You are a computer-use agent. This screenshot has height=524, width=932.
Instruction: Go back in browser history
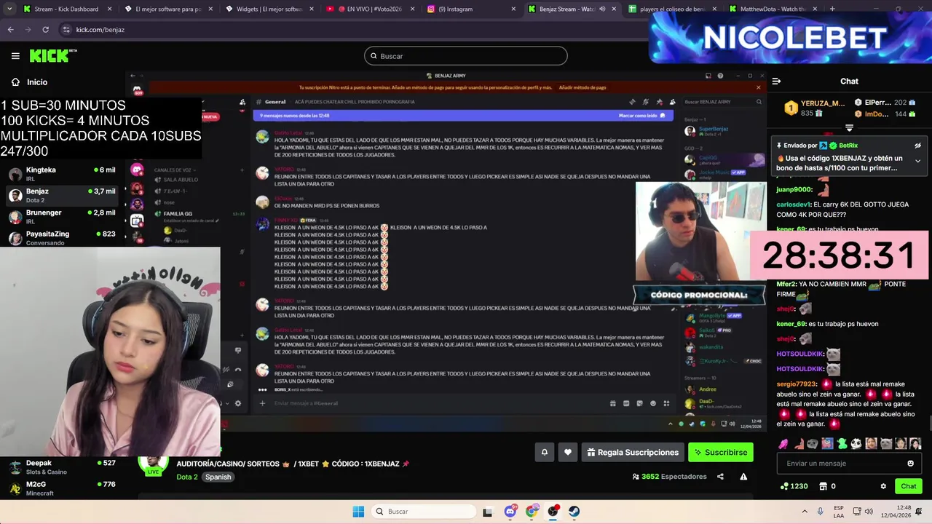point(10,30)
